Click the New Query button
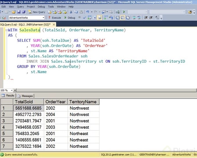This screenshot has height=158, width=197. [37, 12]
